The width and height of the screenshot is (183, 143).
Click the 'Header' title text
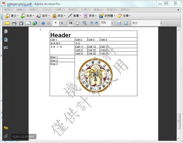pyautogui.click(x=61, y=35)
